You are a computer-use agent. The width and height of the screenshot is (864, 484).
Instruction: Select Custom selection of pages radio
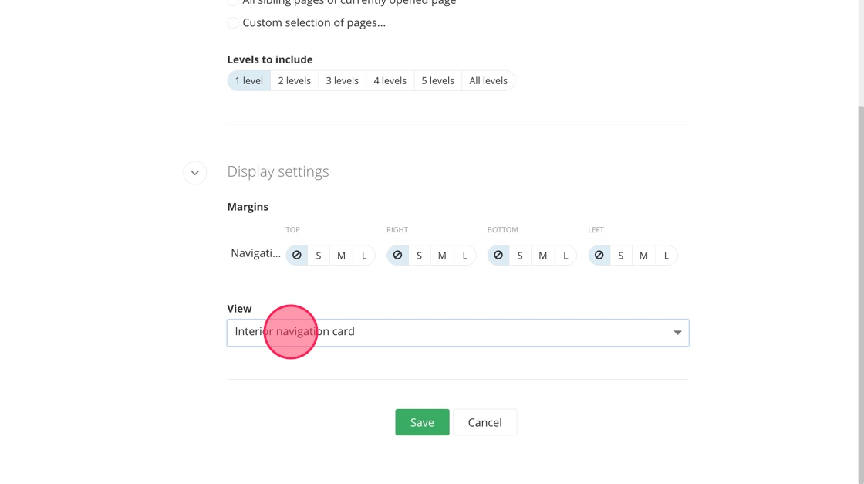(233, 23)
